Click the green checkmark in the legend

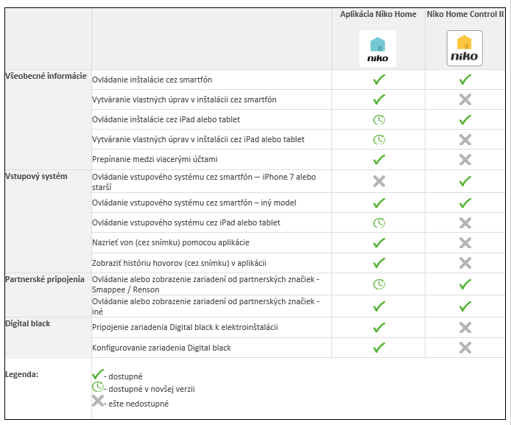tap(96, 375)
